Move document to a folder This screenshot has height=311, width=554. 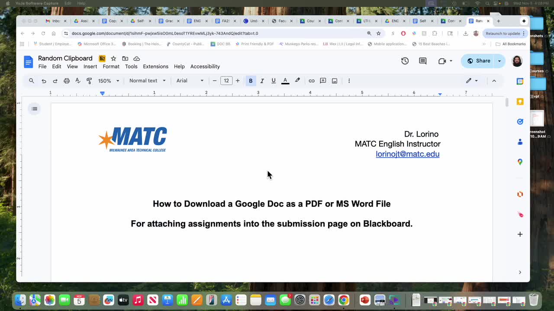[125, 58]
